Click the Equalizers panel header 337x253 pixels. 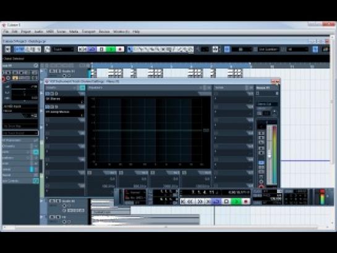coord(150,87)
